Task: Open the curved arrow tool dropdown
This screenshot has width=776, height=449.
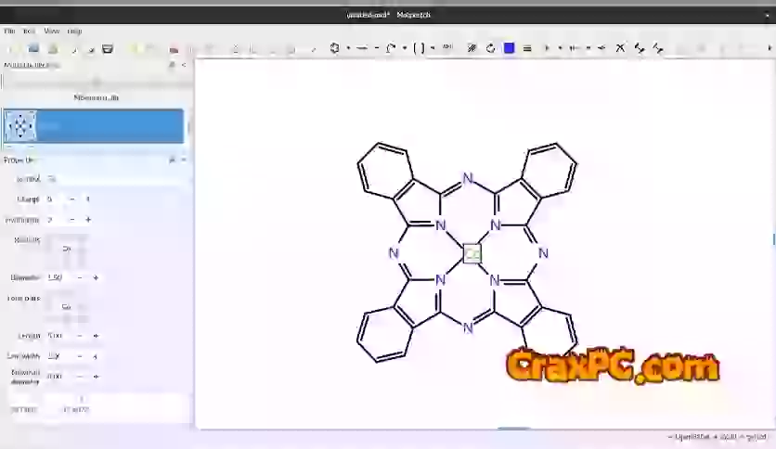Action: pos(405,48)
